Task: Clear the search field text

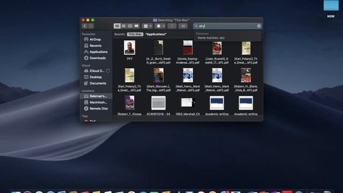Action: (259, 26)
